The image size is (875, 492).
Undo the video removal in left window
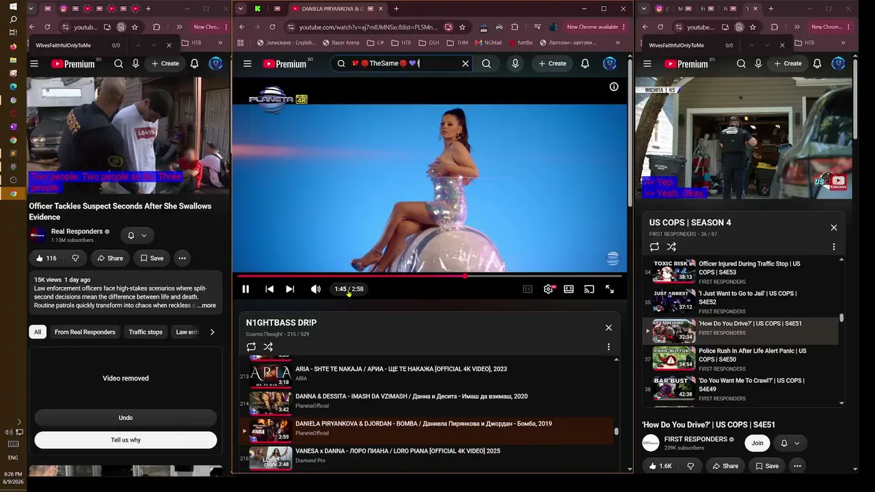tap(126, 418)
